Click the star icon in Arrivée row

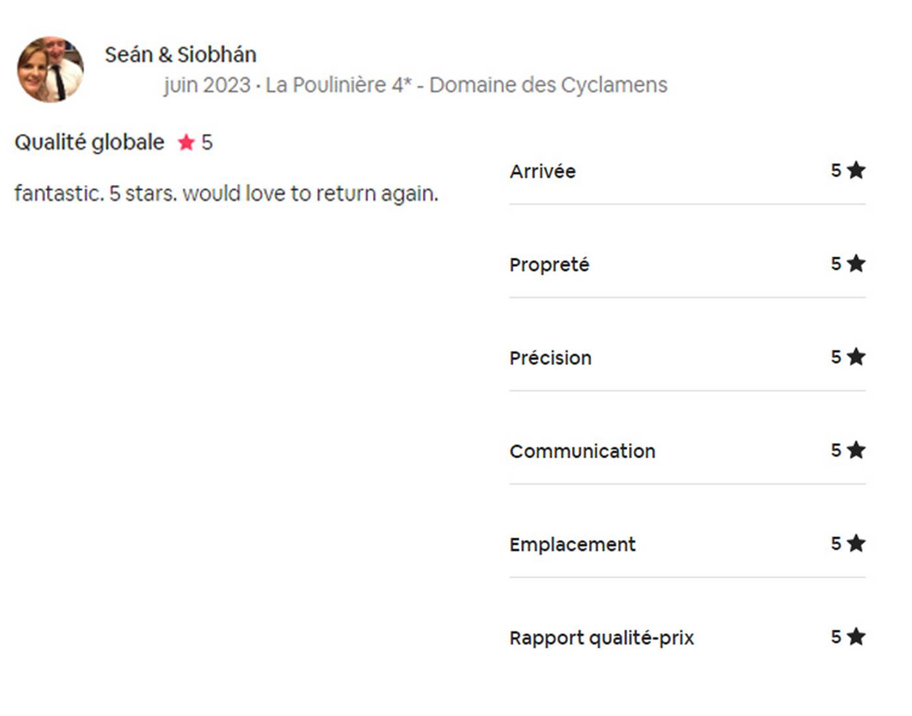point(857,171)
